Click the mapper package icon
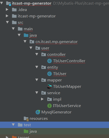The width and height of the screenshot is (109, 138). (44, 80)
